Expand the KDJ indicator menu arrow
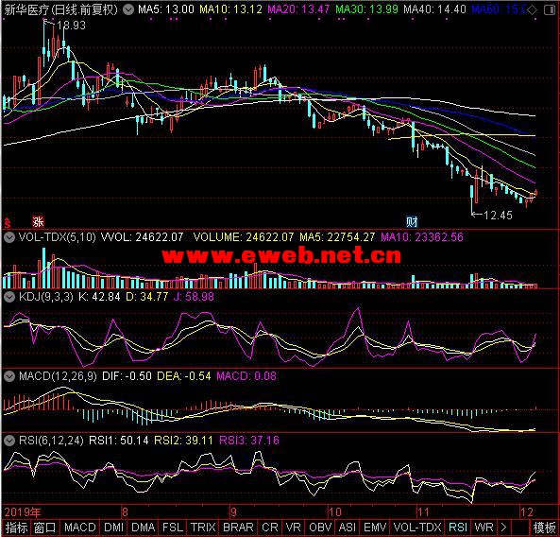Image resolution: width=560 pixels, height=537 pixels. [8, 297]
